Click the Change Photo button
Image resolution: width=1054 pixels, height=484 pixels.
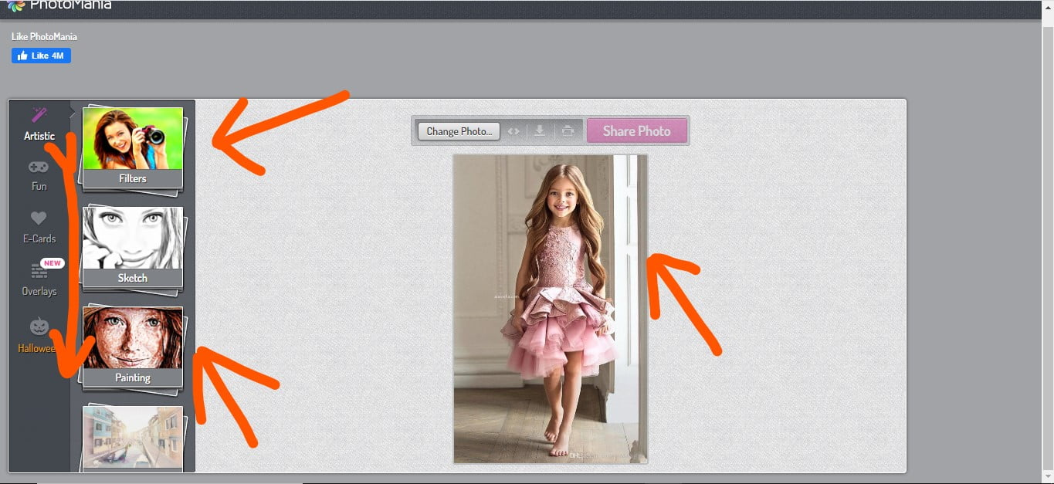(459, 130)
